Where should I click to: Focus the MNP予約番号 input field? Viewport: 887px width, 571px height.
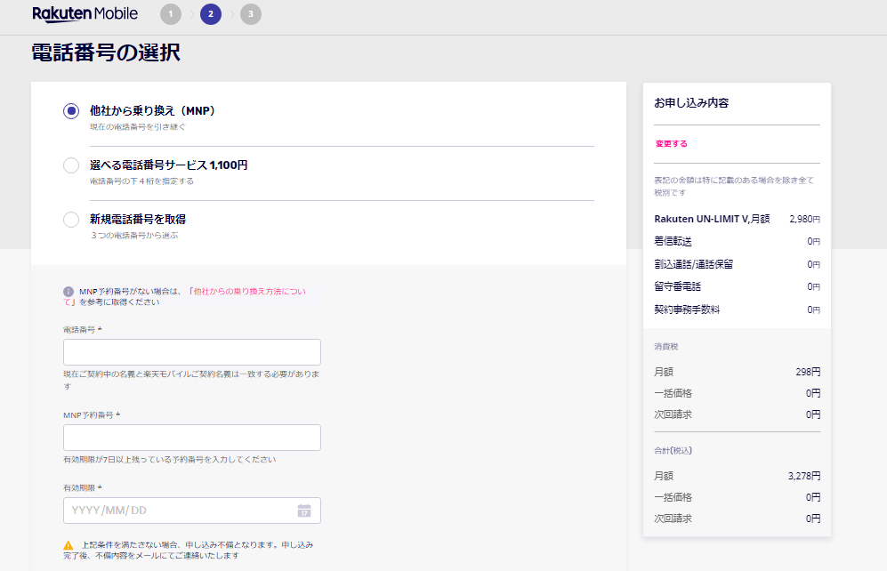pos(192,438)
